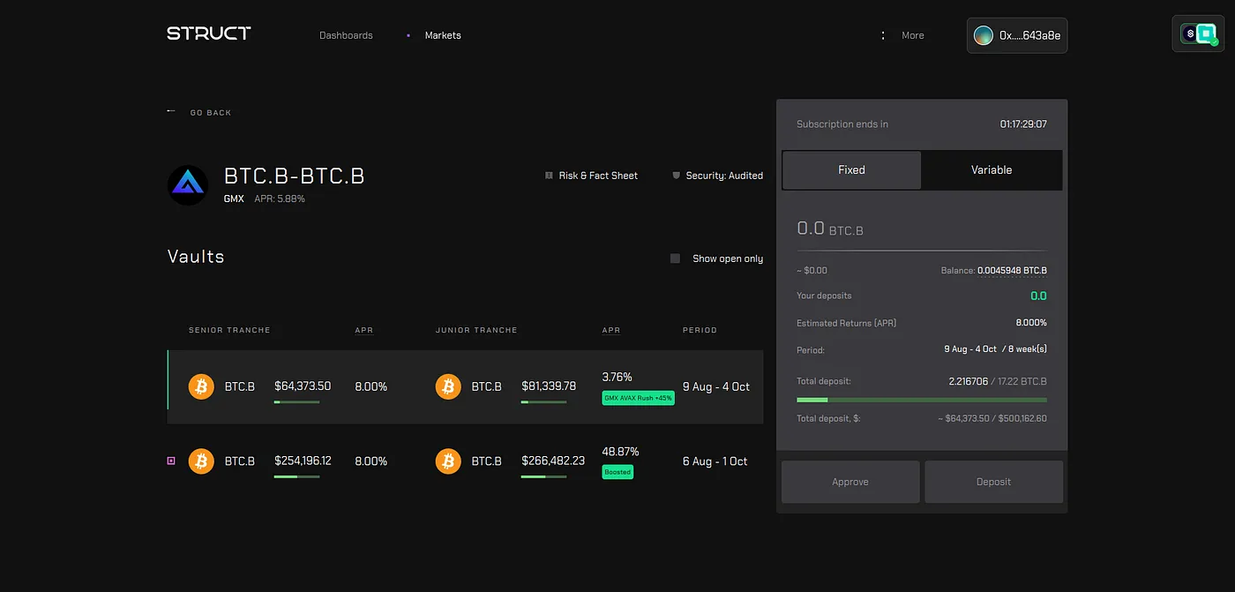Screen dimensions: 1235x592
Task: Click the go back arrow icon
Action: [x=171, y=112]
